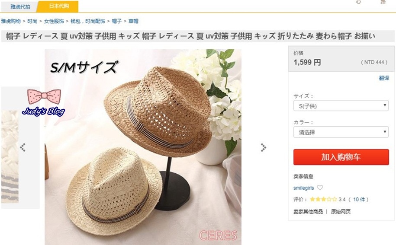Click the main straw hat product image
396x245 pixels.
(x=143, y=147)
